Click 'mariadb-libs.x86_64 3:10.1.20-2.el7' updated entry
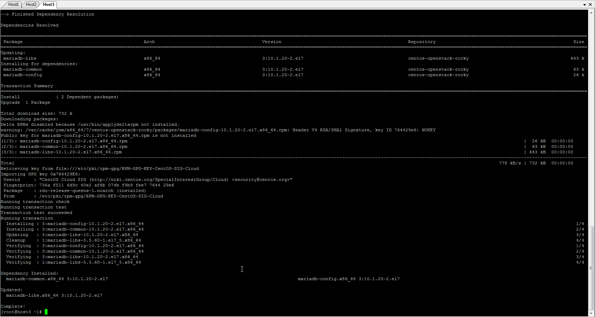The image size is (596, 317). pos(54,295)
